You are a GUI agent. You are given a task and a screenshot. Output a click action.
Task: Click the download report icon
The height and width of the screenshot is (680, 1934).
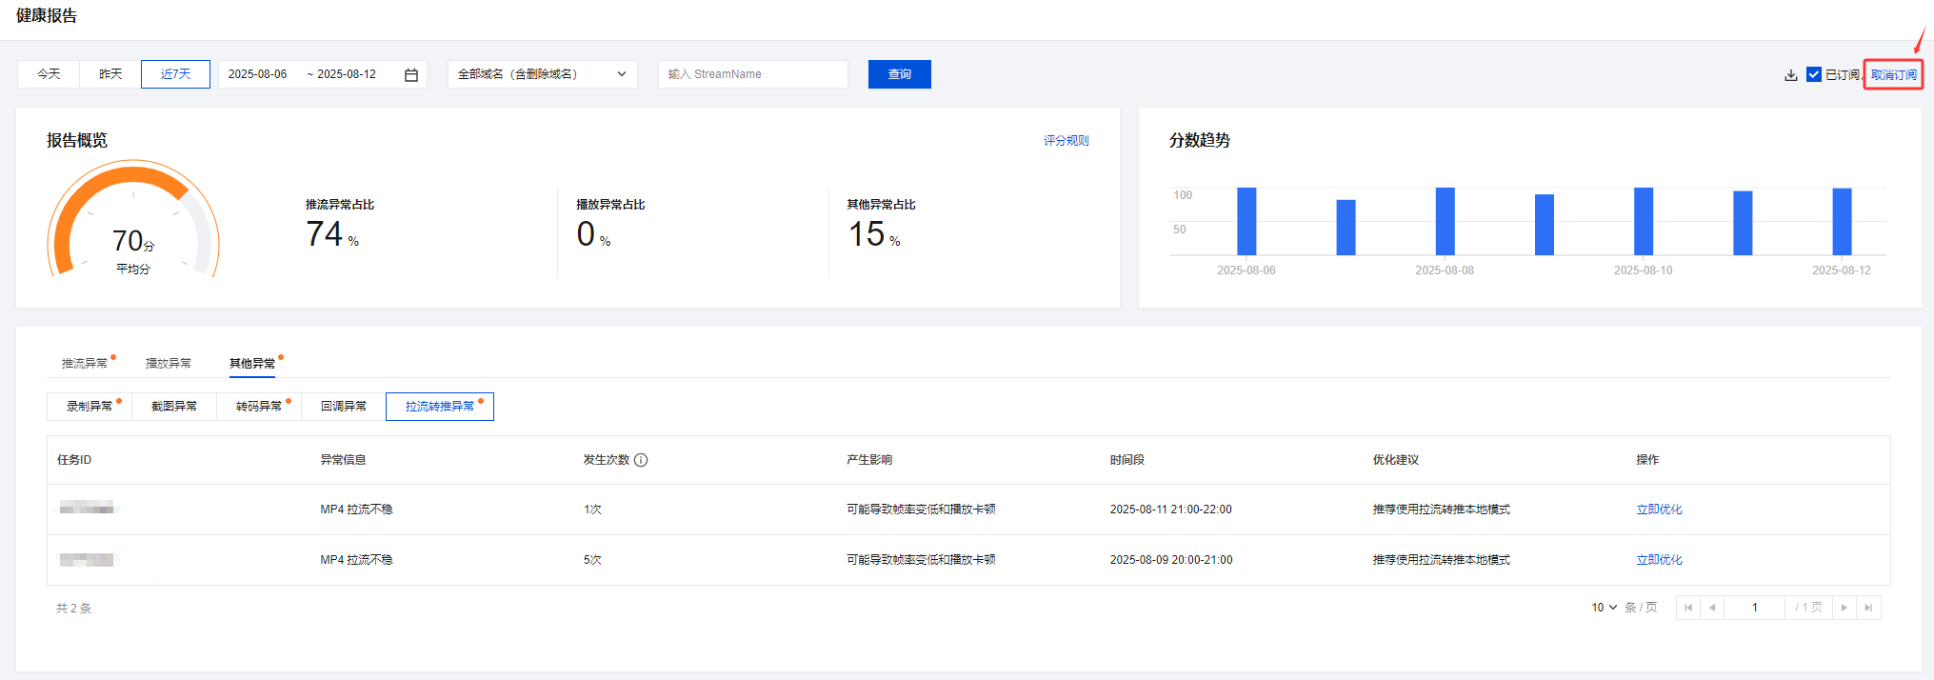click(1790, 75)
